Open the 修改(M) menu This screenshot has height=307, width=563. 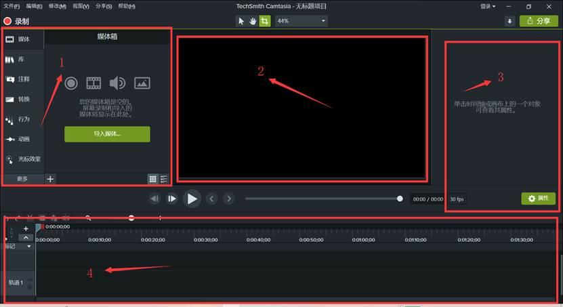(x=58, y=6)
